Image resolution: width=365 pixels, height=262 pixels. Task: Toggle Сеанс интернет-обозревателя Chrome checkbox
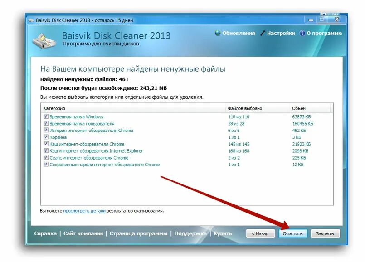tap(46, 157)
